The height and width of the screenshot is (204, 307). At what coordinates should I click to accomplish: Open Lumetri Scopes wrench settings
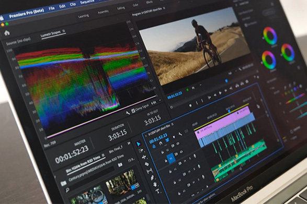128,113
